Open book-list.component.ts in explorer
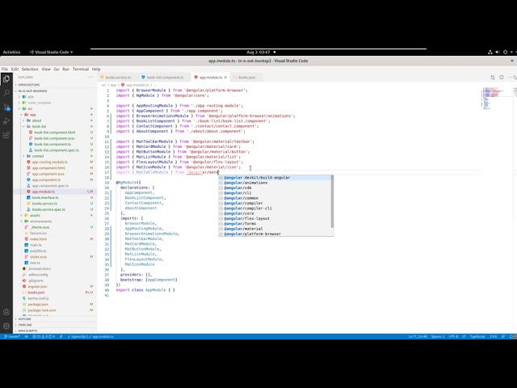Image resolution: width=517 pixels, height=388 pixels. point(53,144)
